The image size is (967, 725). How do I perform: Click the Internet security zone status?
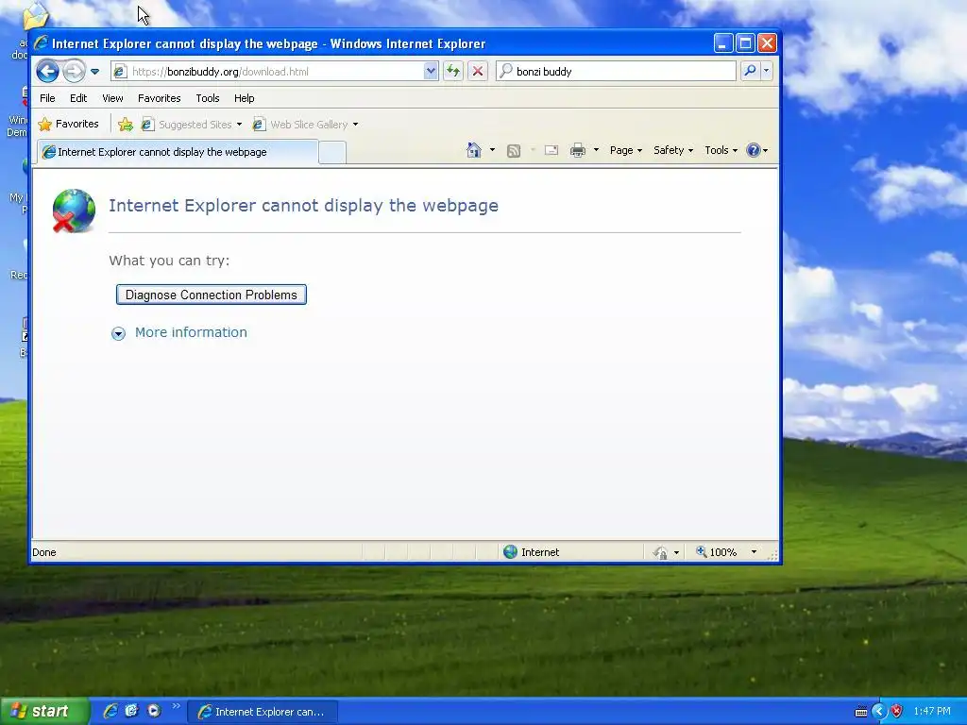click(x=532, y=552)
